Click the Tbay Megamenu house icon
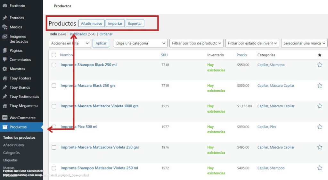Viewport: 328px width, 180px height. pos(4,106)
